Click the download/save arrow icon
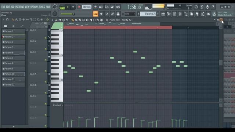 [214, 14]
